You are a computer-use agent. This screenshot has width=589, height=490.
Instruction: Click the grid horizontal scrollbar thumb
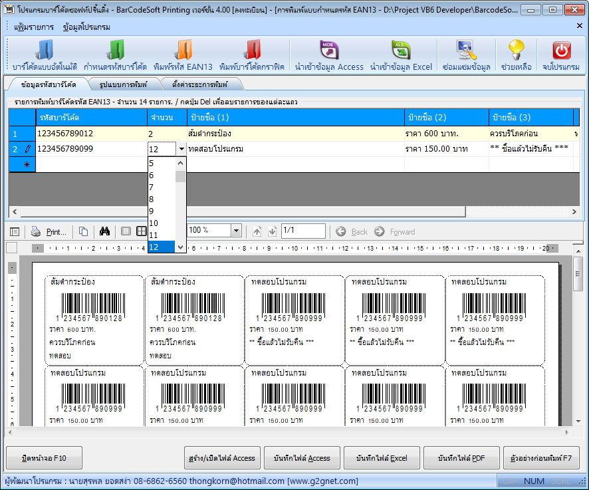(x=243, y=211)
